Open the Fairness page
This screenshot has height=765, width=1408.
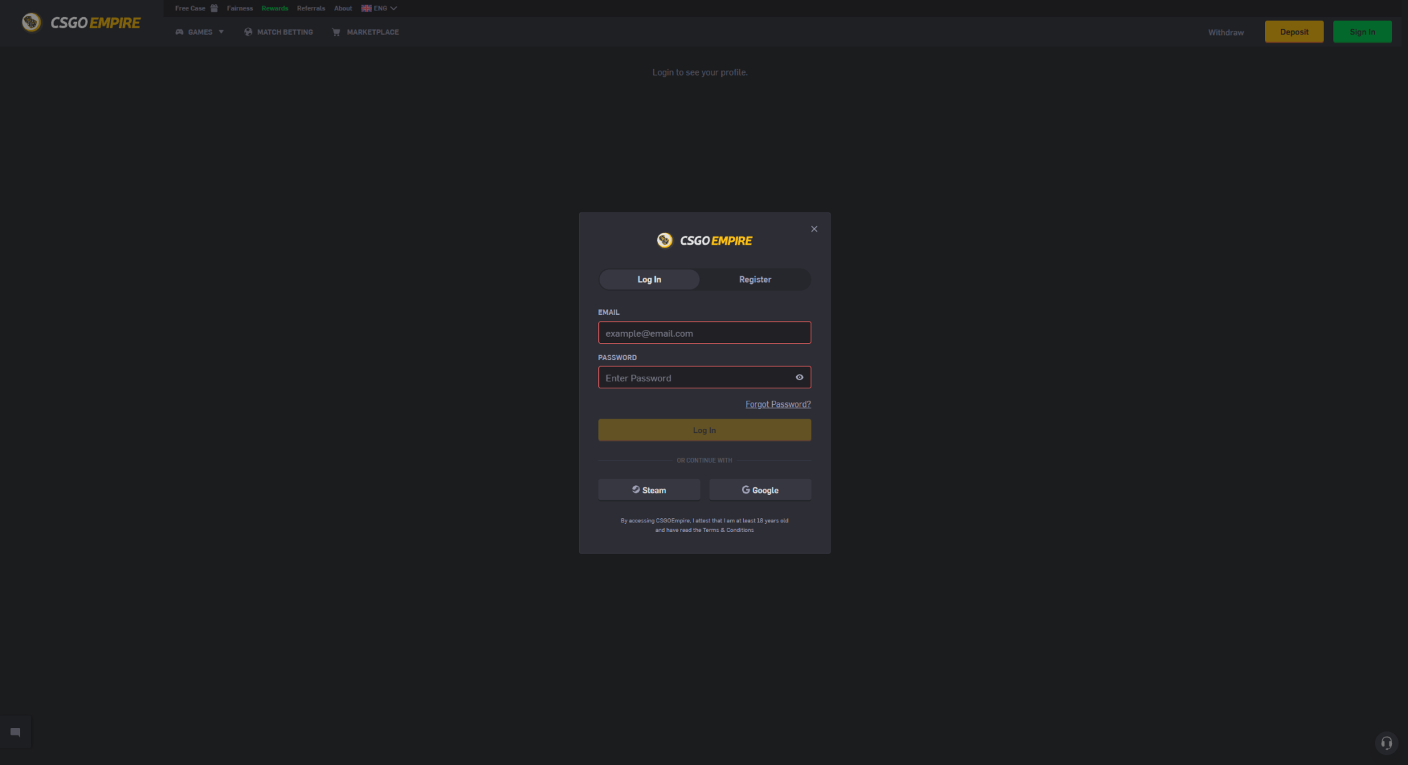tap(240, 8)
